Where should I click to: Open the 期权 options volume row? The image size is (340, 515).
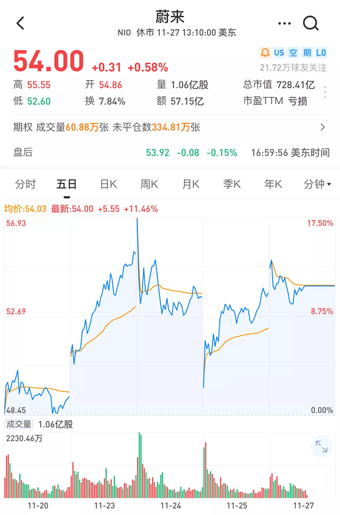[x=169, y=127]
